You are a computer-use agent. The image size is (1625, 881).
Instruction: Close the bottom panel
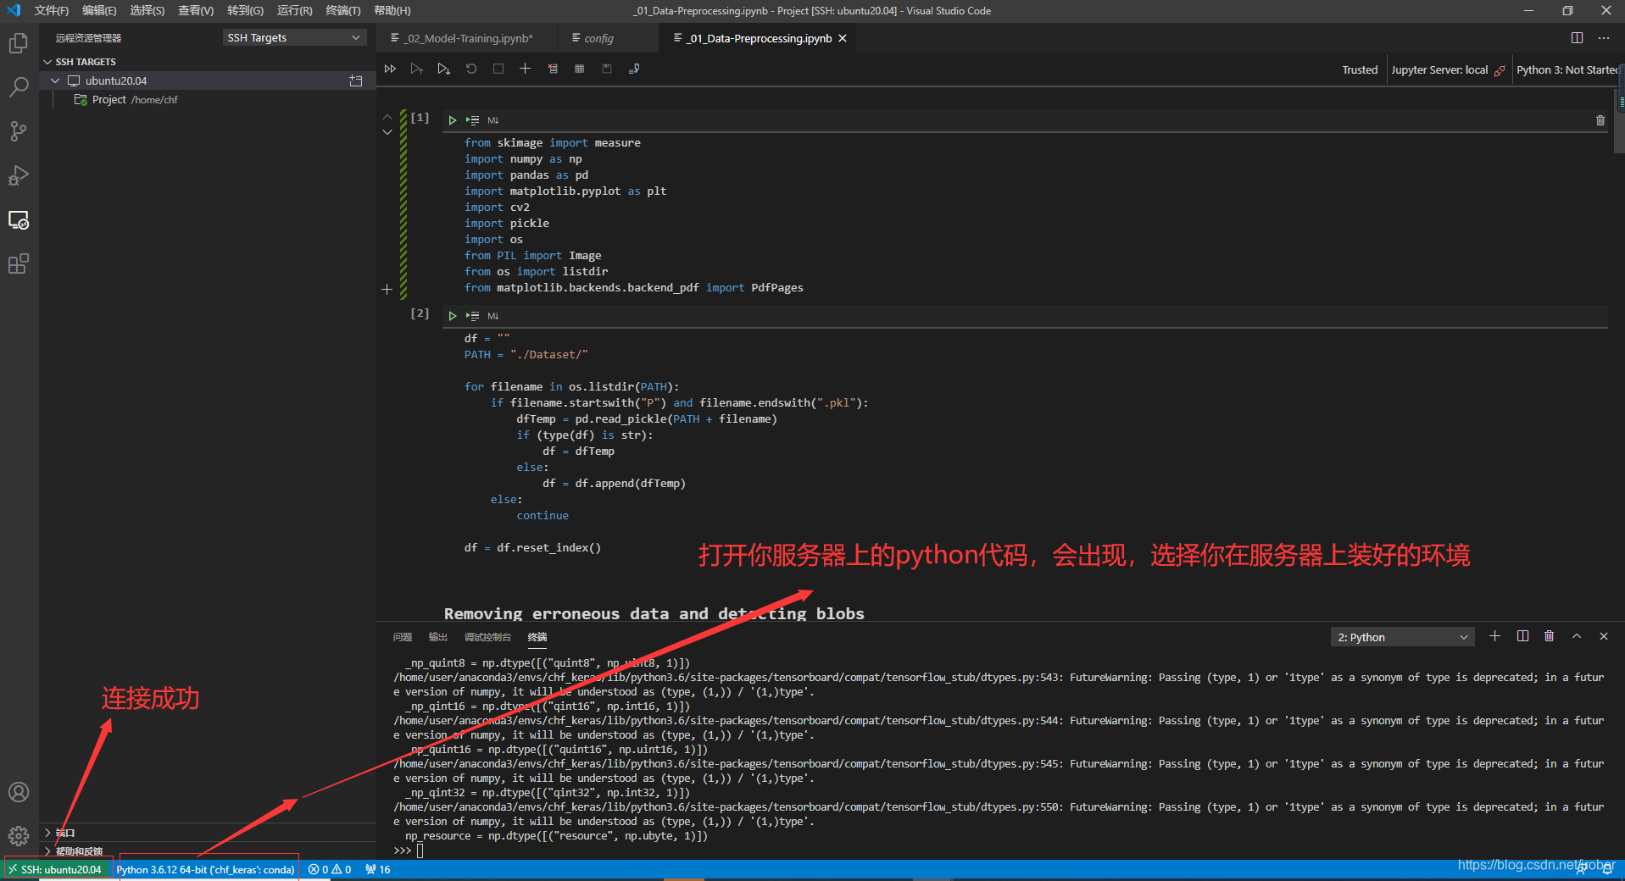[1604, 636]
